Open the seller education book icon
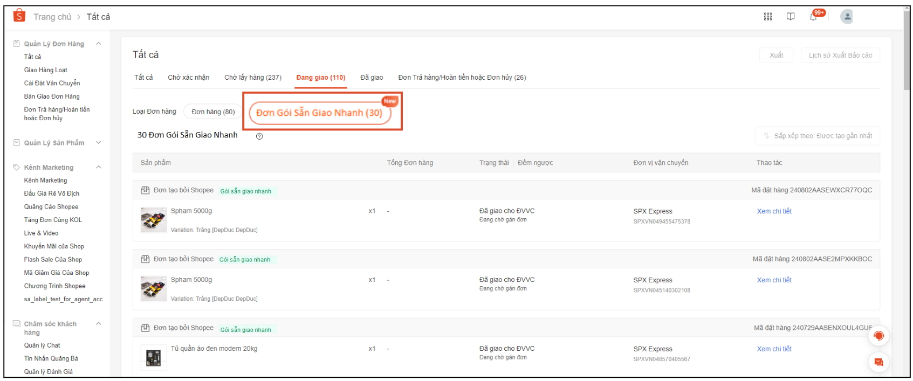Viewport: 913px width, 381px height. (x=790, y=17)
